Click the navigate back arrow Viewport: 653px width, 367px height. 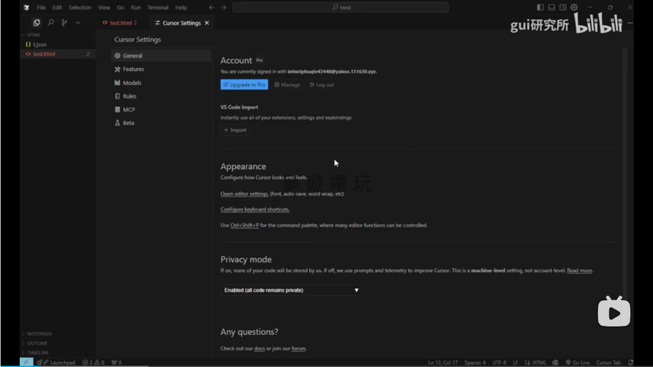pos(211,8)
